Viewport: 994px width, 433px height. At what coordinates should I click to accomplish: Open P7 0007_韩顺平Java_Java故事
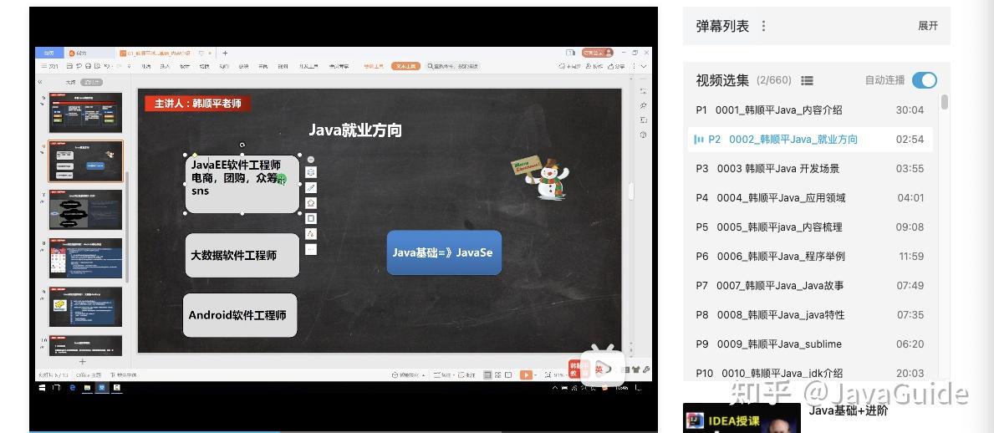[810, 285]
